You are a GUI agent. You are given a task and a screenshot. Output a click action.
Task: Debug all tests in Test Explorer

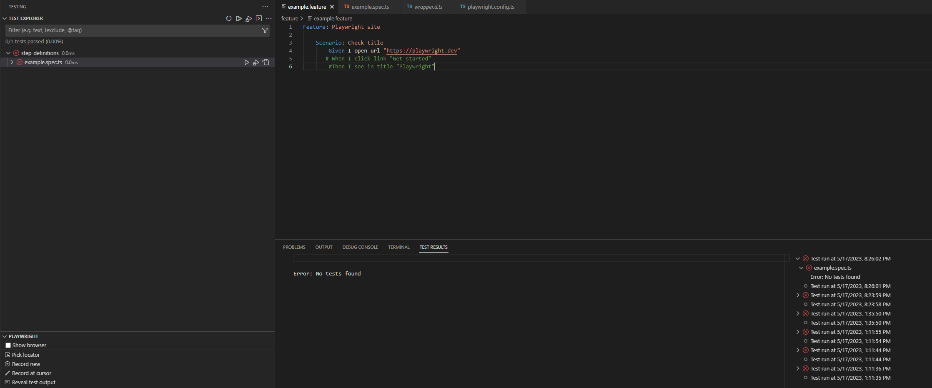(x=249, y=18)
